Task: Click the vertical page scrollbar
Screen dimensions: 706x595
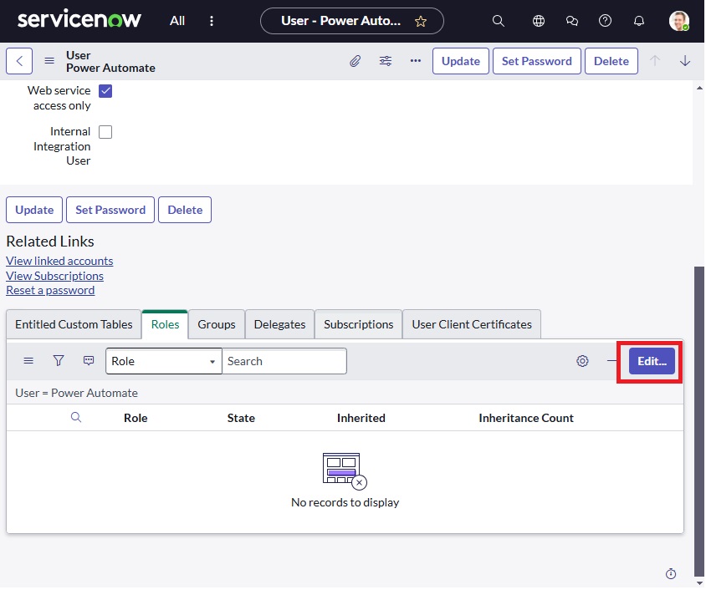Action: [x=698, y=418]
